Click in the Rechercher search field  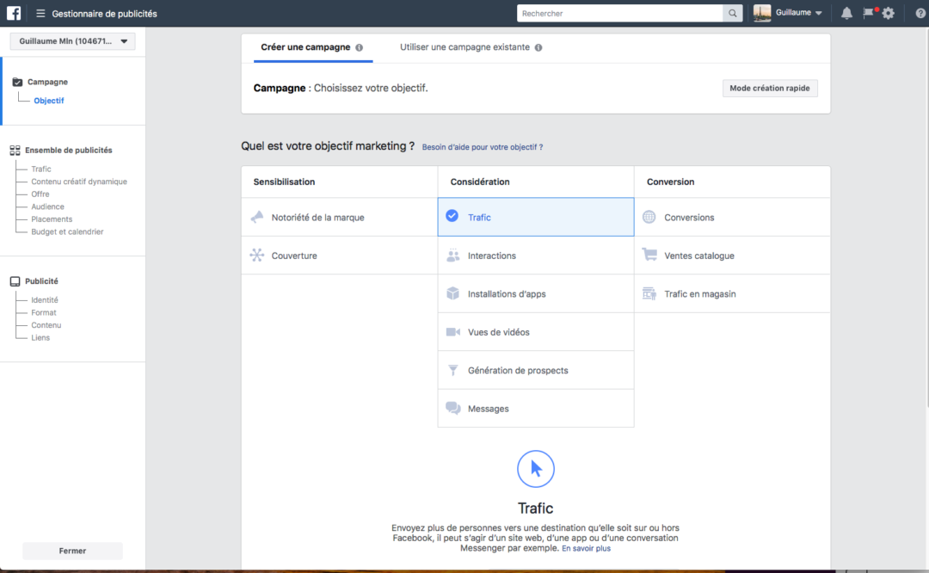click(619, 13)
